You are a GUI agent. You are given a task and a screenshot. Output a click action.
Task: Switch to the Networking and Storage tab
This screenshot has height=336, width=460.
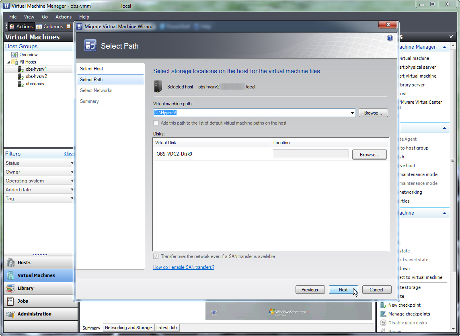click(x=128, y=328)
